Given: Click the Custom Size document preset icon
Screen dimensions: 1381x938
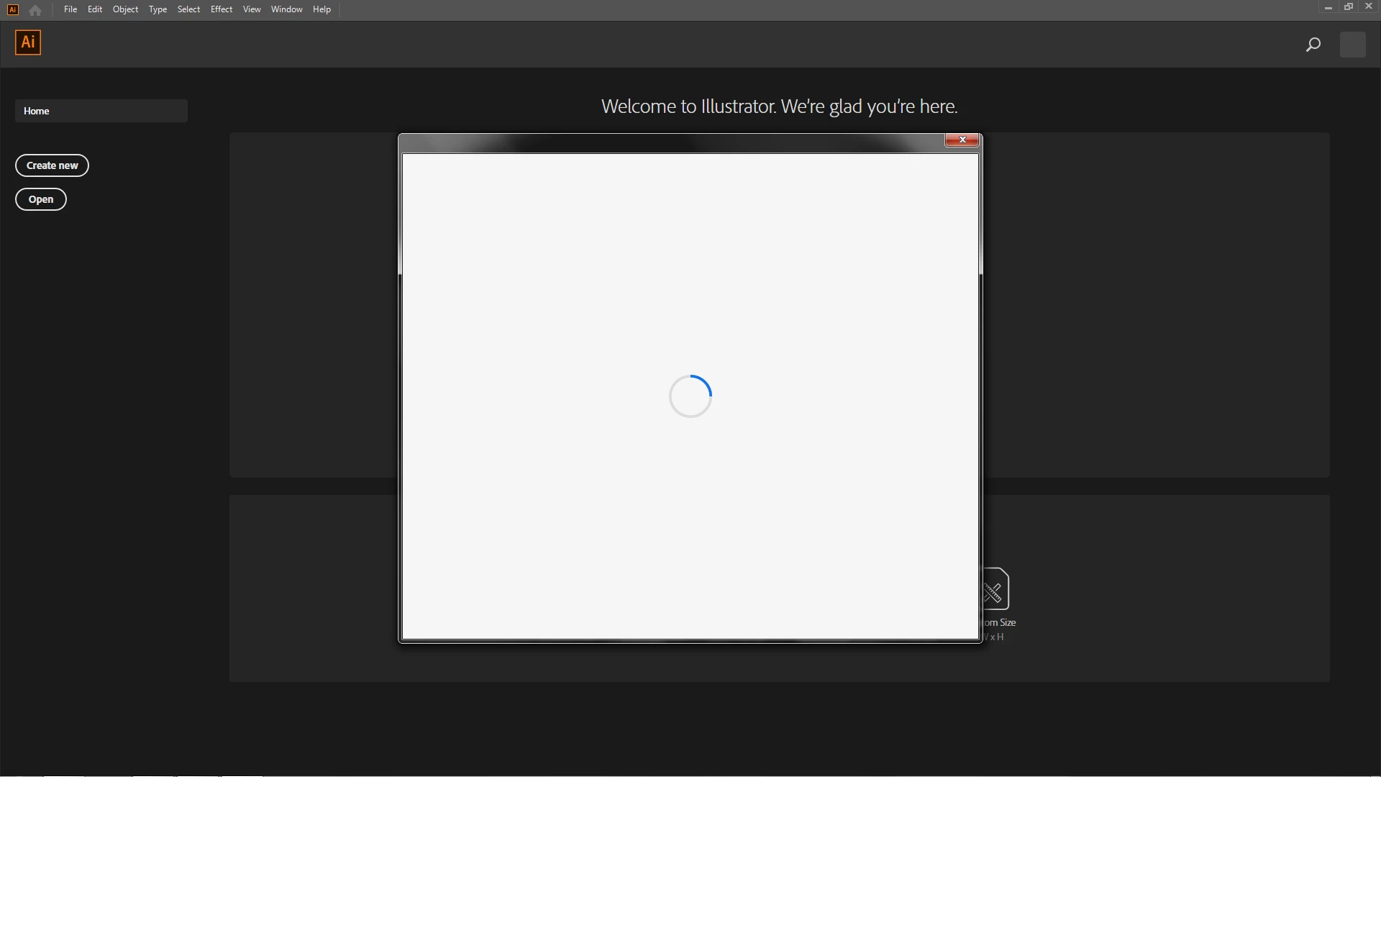Looking at the screenshot, I should [997, 589].
